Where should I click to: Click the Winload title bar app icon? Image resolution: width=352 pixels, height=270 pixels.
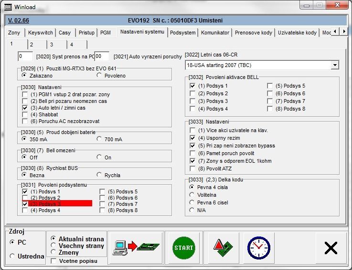[7, 7]
